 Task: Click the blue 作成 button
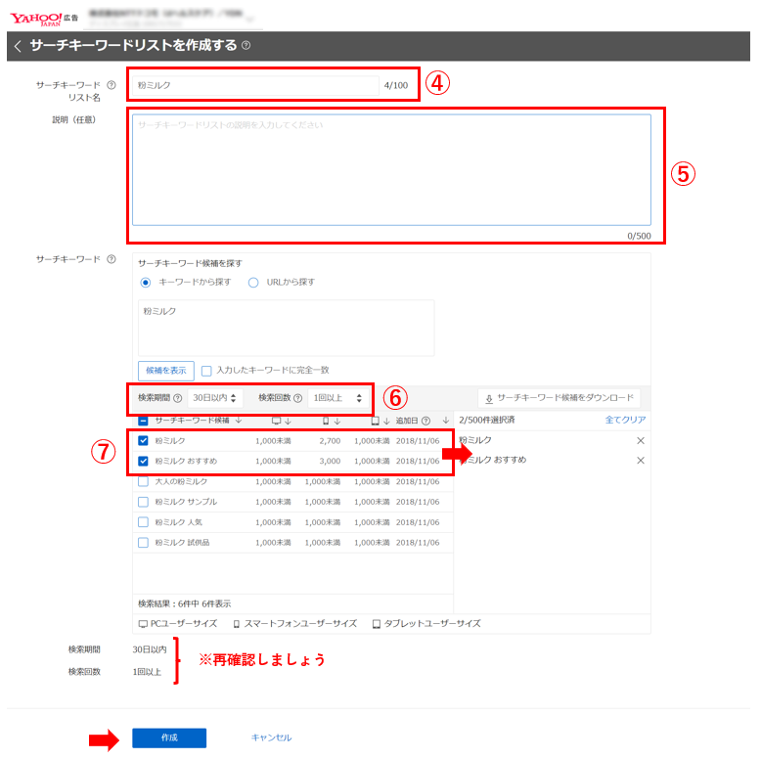(x=169, y=737)
